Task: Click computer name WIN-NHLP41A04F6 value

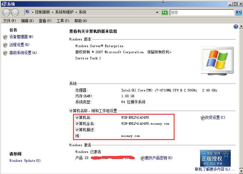Action: [135, 117]
